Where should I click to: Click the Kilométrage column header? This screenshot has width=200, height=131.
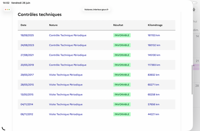[x=155, y=25]
